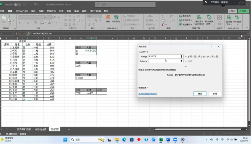The image size is (251, 144).
Task: Switch to the 格式刷和边框 sheet tab
Action: [24, 129]
